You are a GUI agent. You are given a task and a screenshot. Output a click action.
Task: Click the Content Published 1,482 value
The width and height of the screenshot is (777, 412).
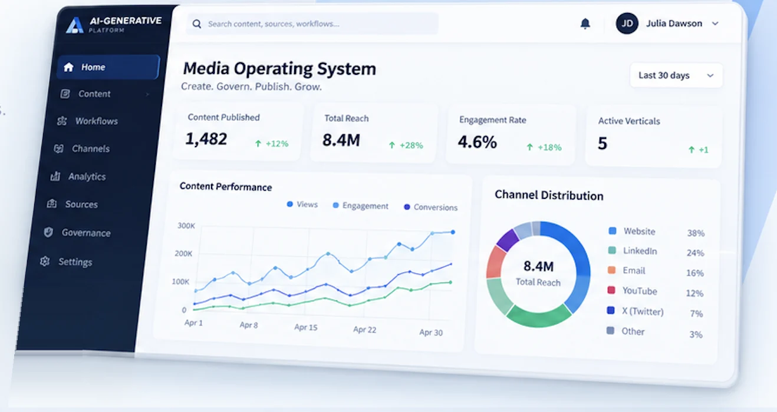point(206,139)
